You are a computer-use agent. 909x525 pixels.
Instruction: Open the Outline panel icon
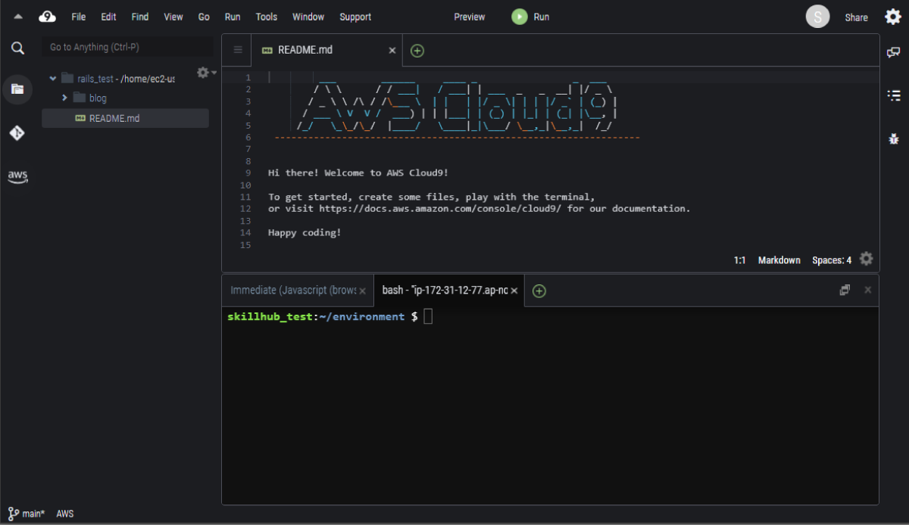pos(894,95)
